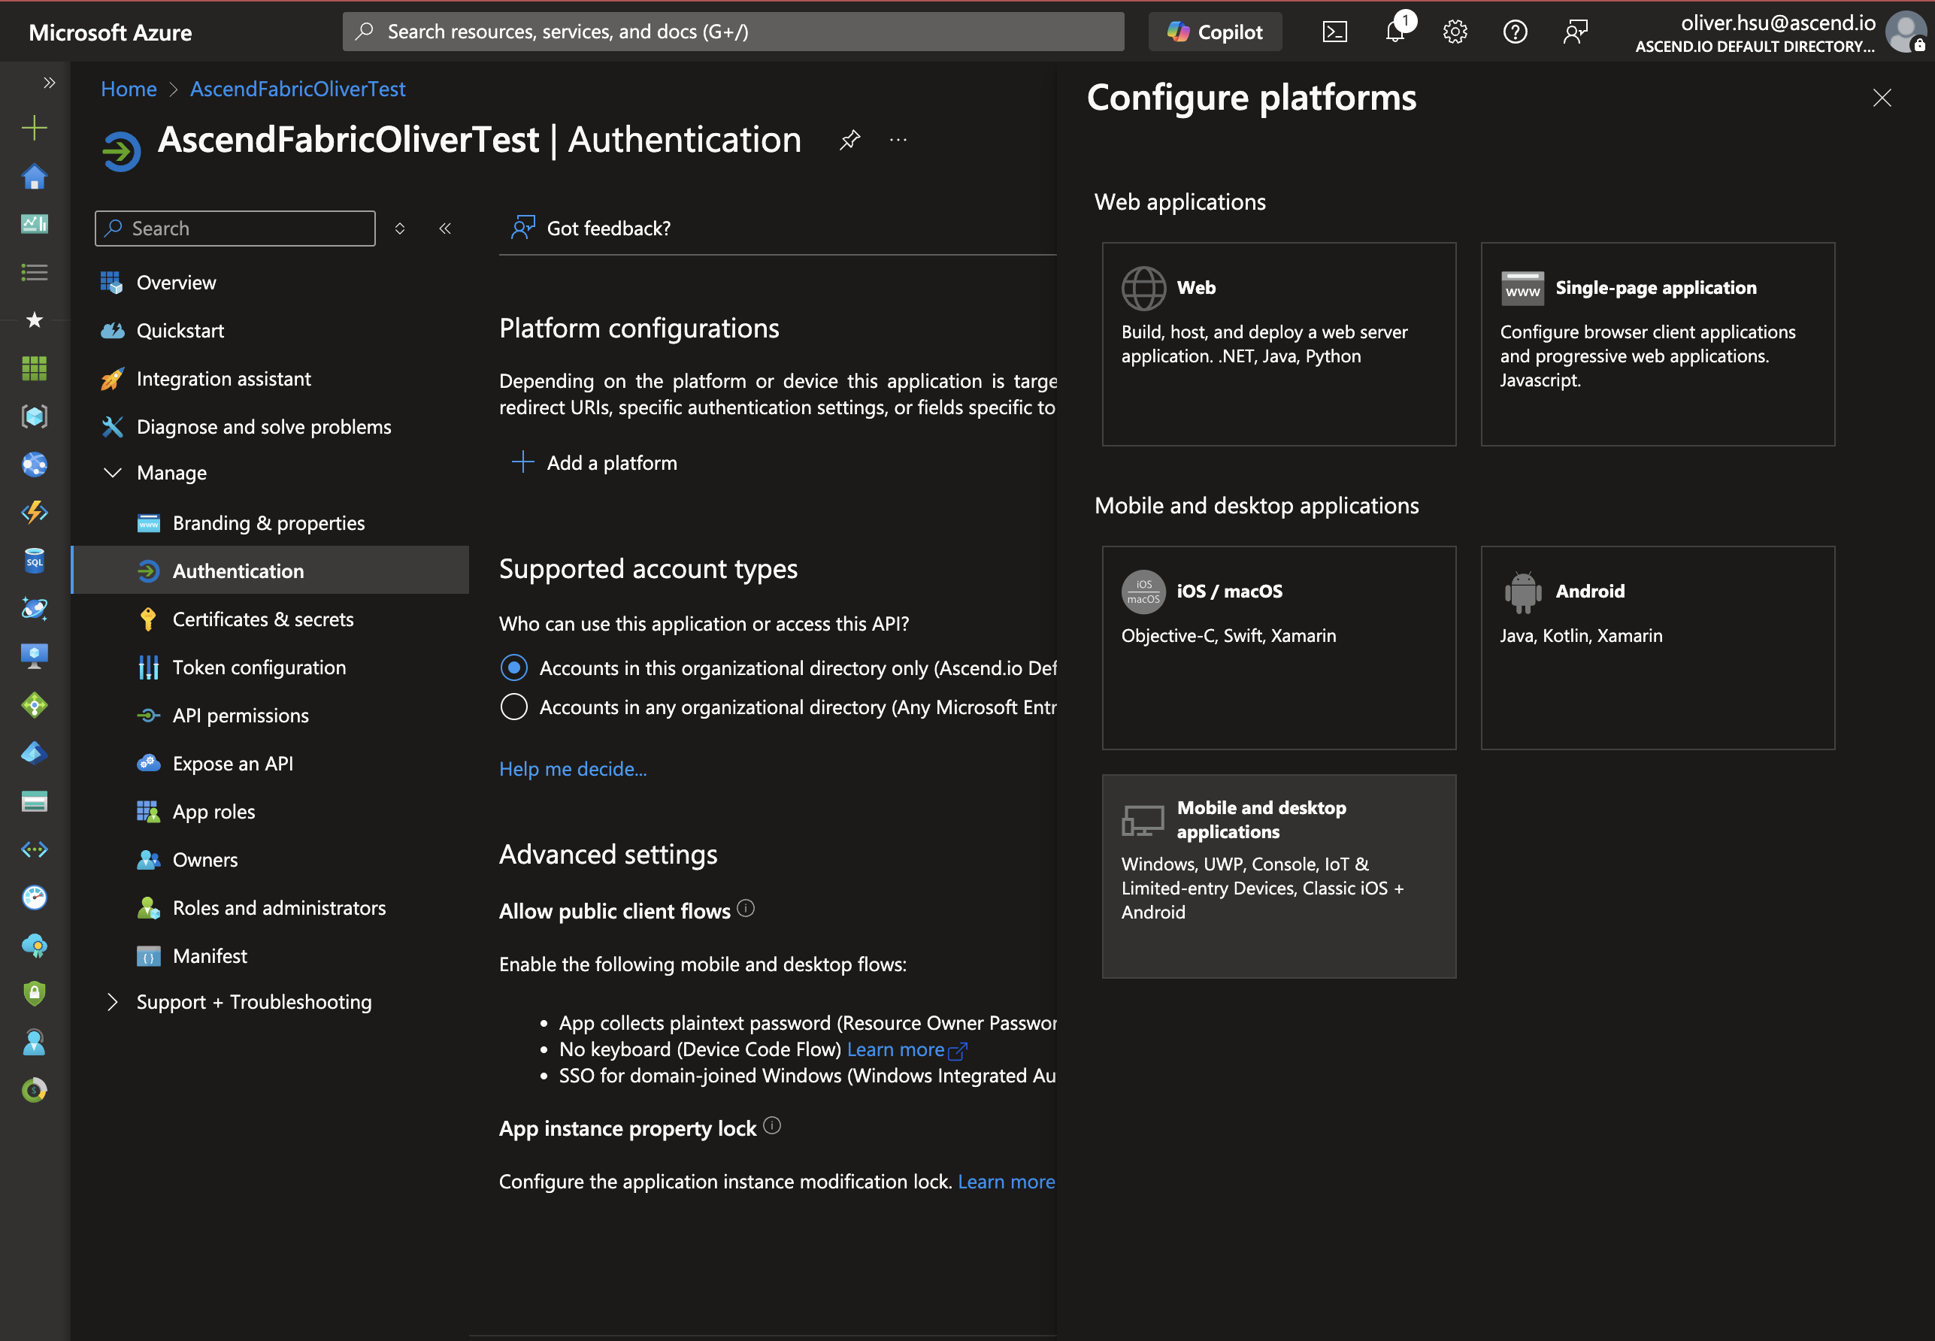The image size is (1935, 1341).
Task: Open Defender green shield lock icon
Action: (34, 994)
